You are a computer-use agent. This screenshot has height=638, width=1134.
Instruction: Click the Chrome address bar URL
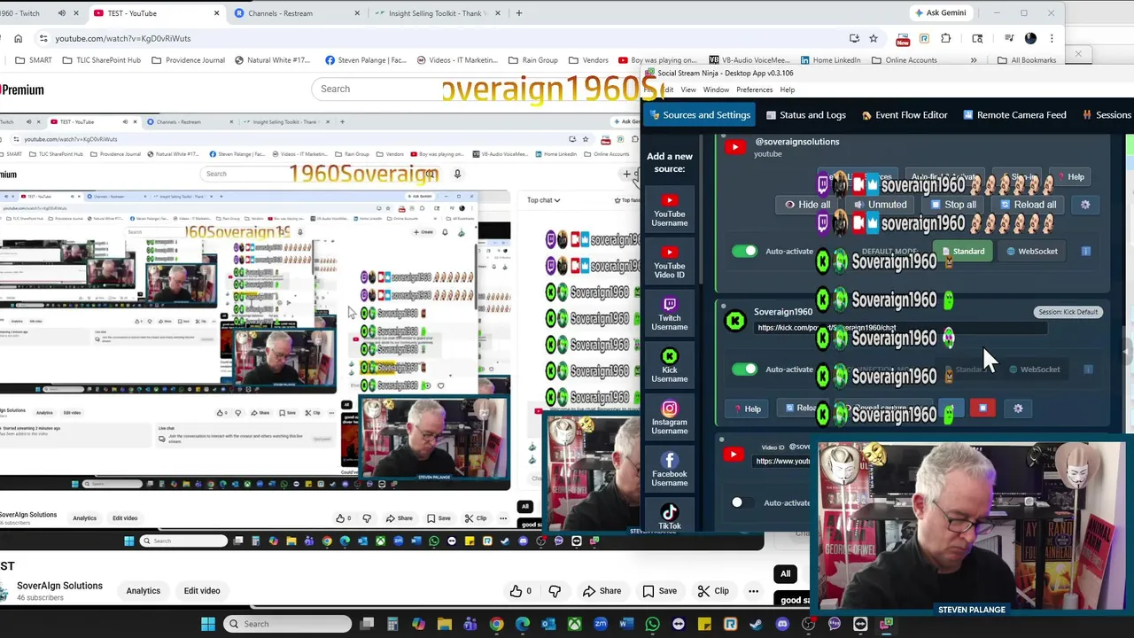pyautogui.click(x=122, y=38)
